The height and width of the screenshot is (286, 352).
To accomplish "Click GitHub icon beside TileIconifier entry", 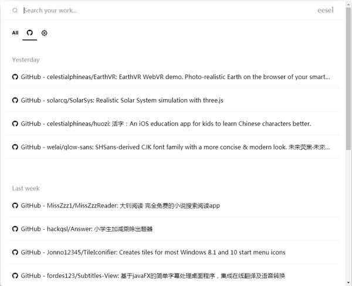I will click(x=15, y=252).
